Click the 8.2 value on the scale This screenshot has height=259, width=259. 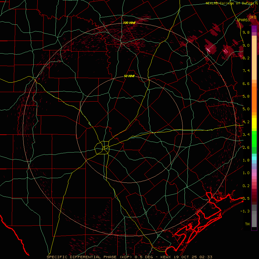point(246,58)
